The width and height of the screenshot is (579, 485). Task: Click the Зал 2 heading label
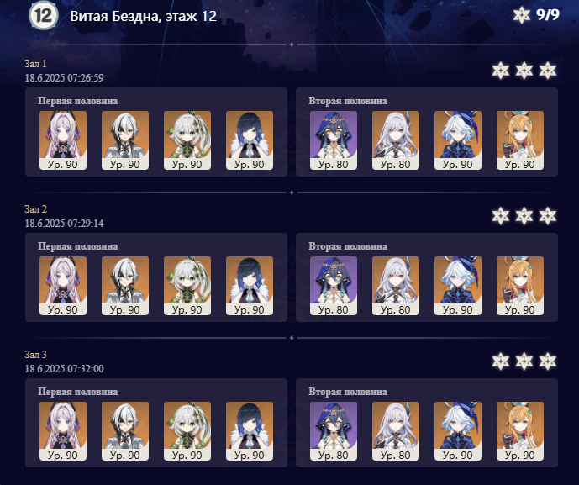coord(36,209)
